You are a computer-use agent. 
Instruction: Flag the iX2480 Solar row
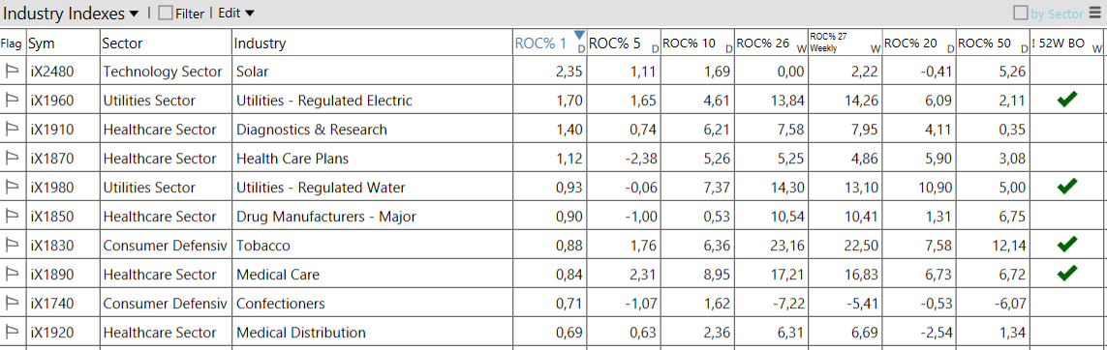pos(12,72)
